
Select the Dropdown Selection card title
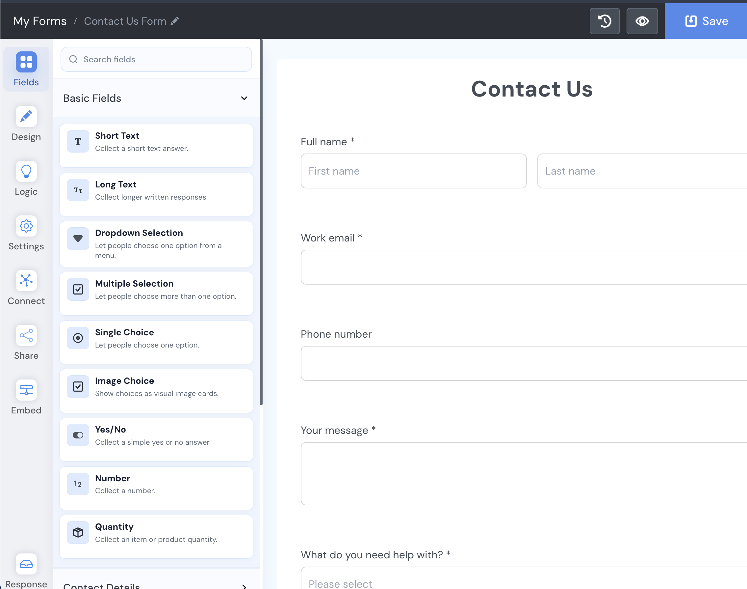click(139, 233)
